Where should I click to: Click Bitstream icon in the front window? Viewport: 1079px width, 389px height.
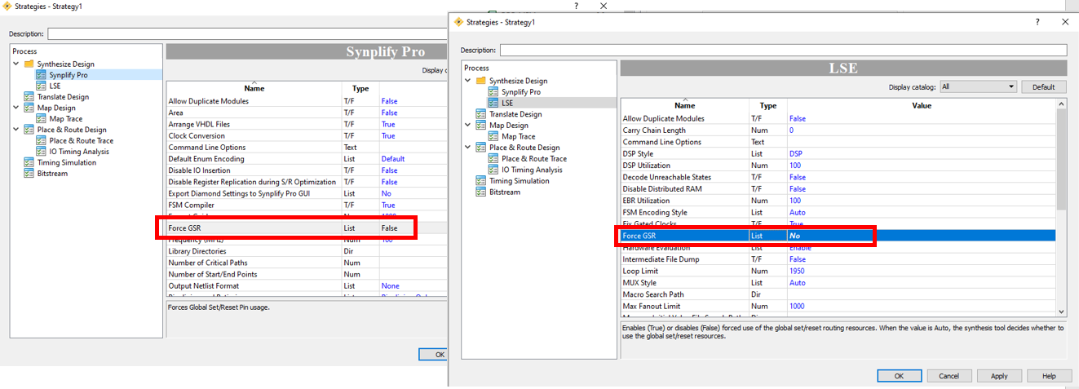point(481,192)
